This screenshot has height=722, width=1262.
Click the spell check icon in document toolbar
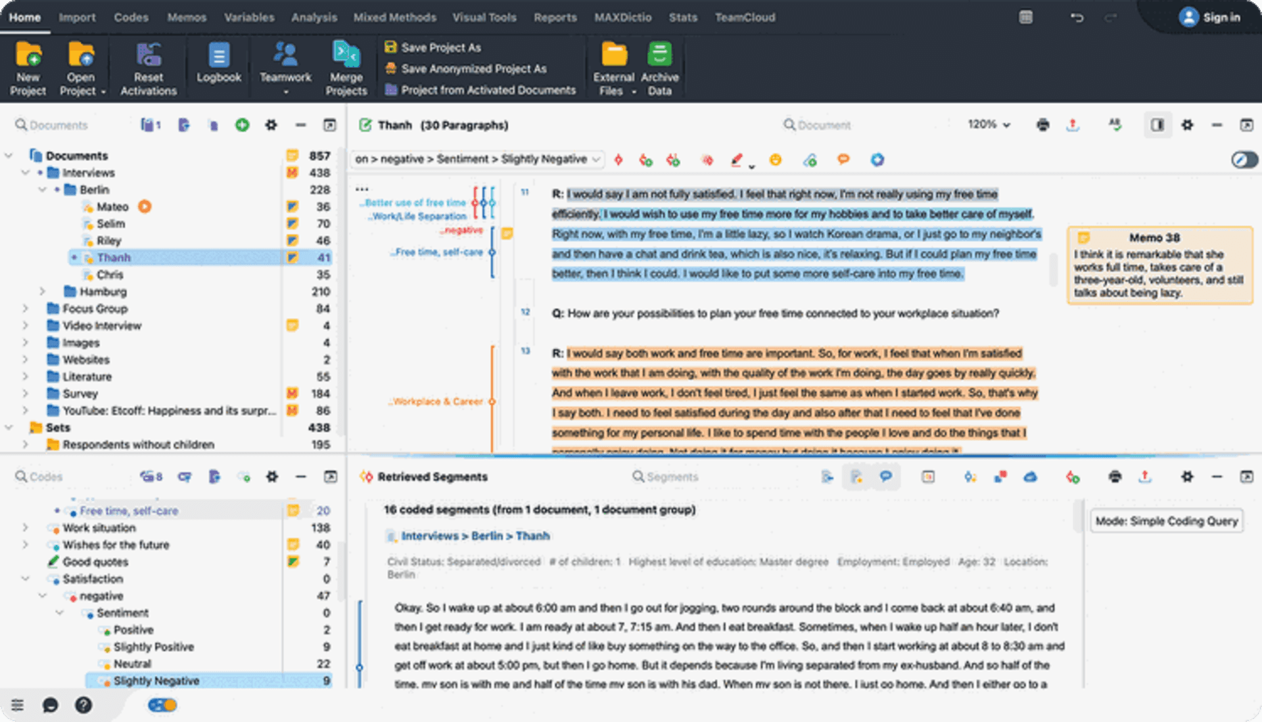1115,125
